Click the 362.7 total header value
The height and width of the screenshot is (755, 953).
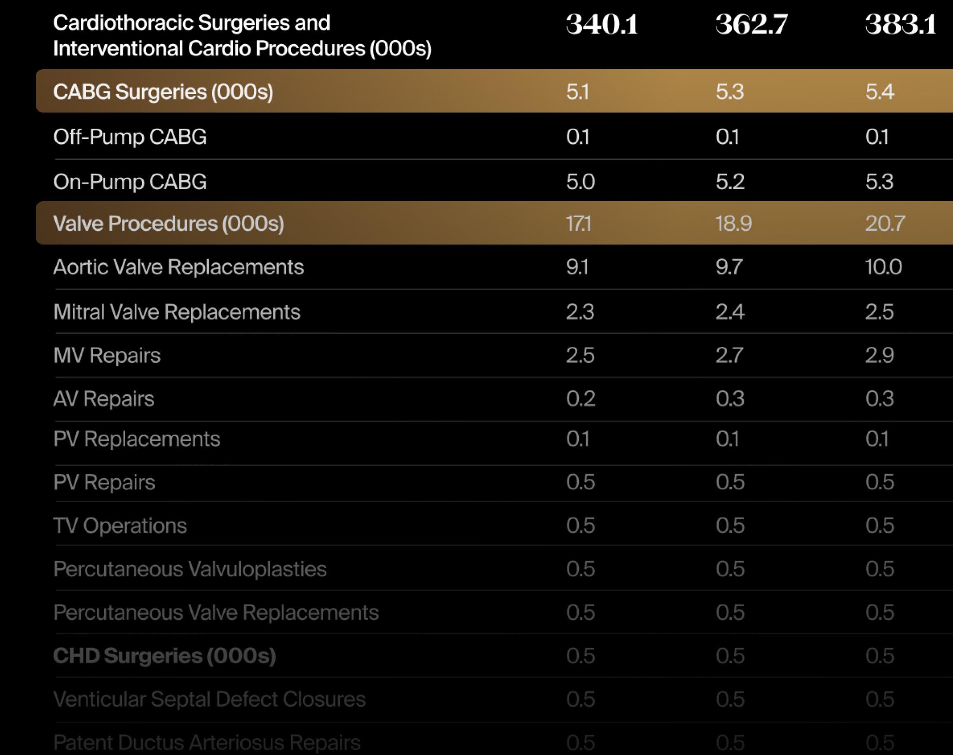pyautogui.click(x=752, y=24)
